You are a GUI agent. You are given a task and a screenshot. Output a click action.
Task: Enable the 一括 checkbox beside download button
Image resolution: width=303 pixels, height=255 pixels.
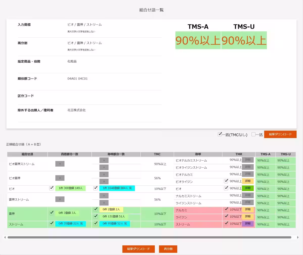(254, 134)
